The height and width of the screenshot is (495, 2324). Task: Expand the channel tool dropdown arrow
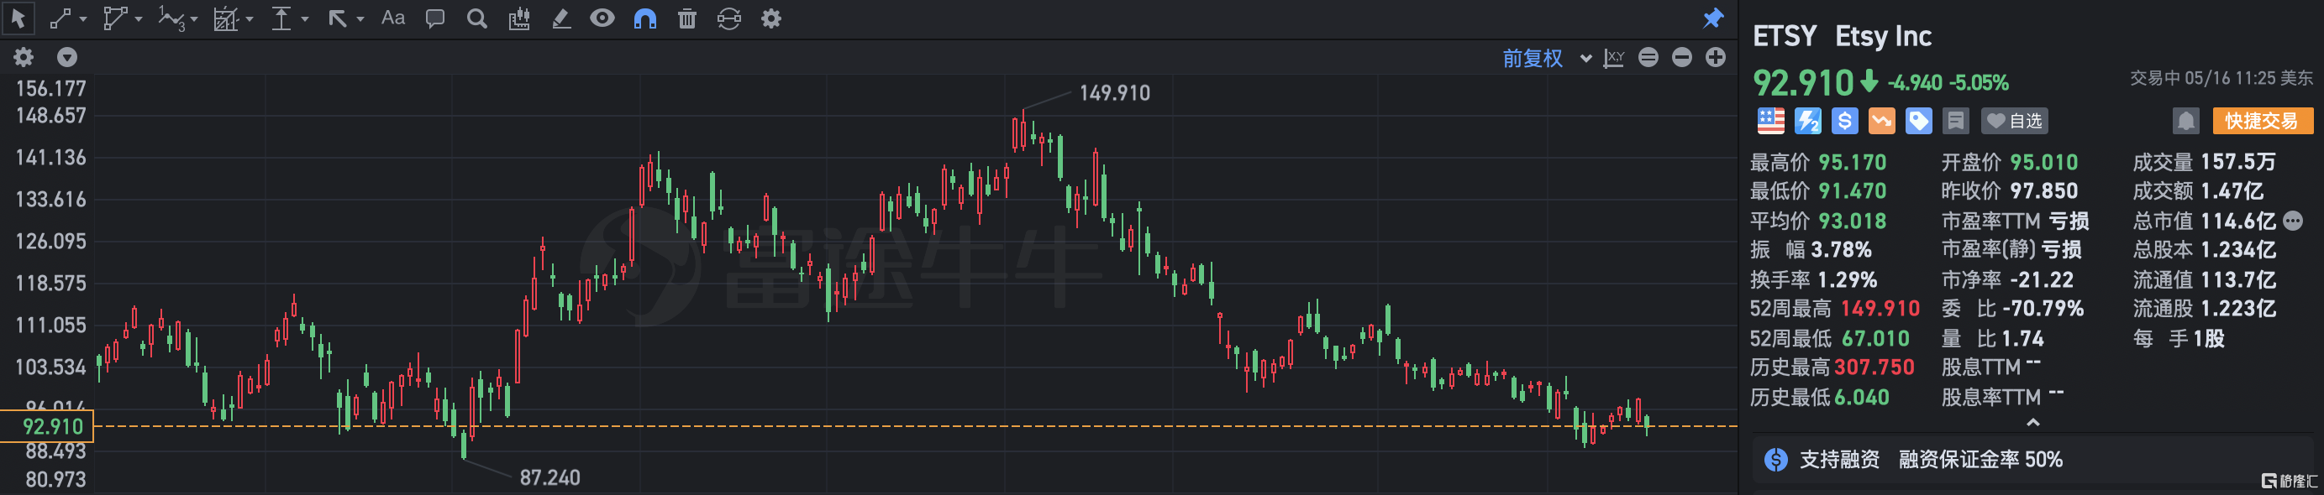pyautogui.click(x=249, y=19)
